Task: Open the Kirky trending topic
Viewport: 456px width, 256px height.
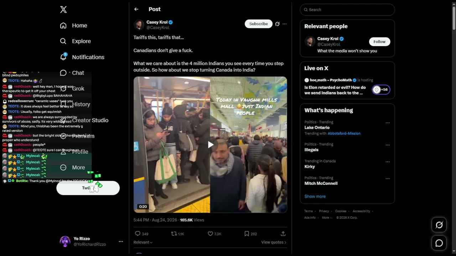Action: pos(310,166)
